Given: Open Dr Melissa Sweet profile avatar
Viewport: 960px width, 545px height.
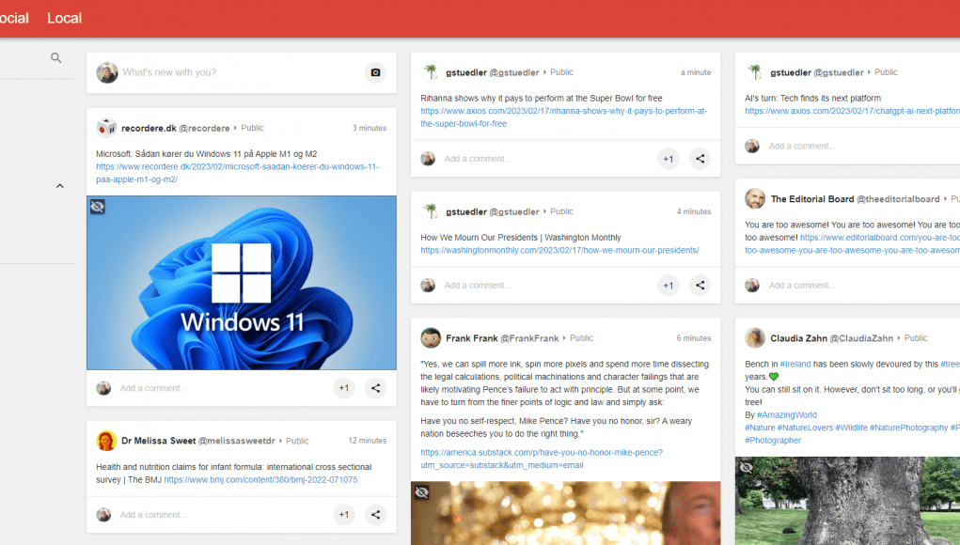Looking at the screenshot, I should [106, 441].
